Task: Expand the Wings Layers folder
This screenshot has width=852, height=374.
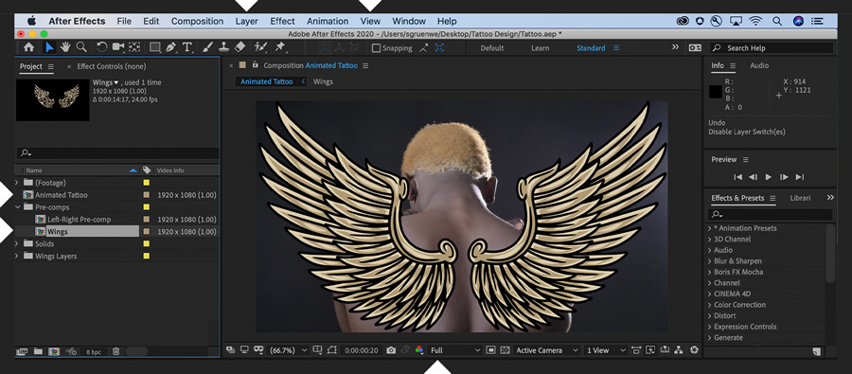Action: (x=17, y=256)
